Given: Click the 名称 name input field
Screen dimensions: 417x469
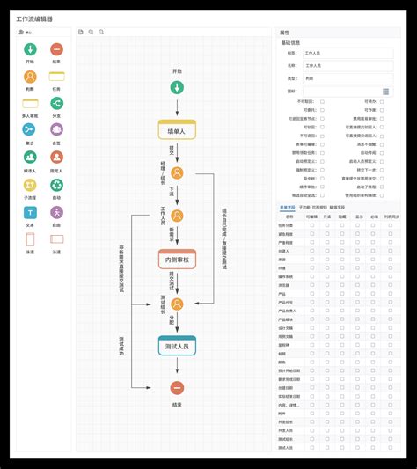Looking at the screenshot, I should (x=348, y=66).
